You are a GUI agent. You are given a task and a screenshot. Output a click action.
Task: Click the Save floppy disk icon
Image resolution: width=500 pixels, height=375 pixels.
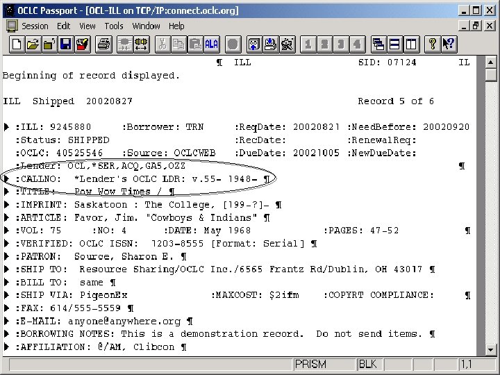pos(66,44)
